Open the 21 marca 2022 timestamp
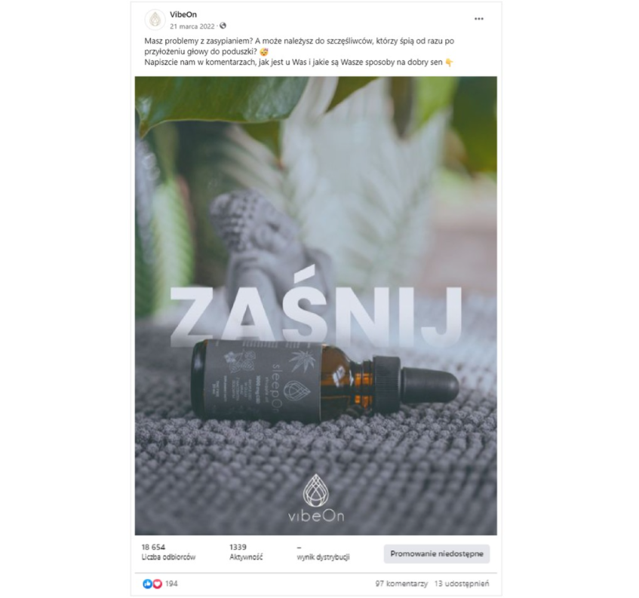 [x=192, y=26]
